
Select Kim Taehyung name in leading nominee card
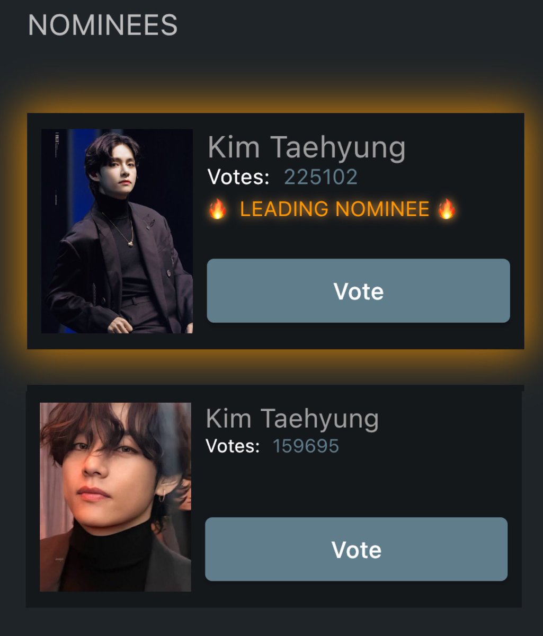[306, 148]
